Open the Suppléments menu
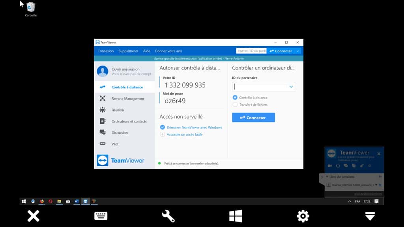Image resolution: width=404 pixels, height=227 pixels. (x=128, y=51)
